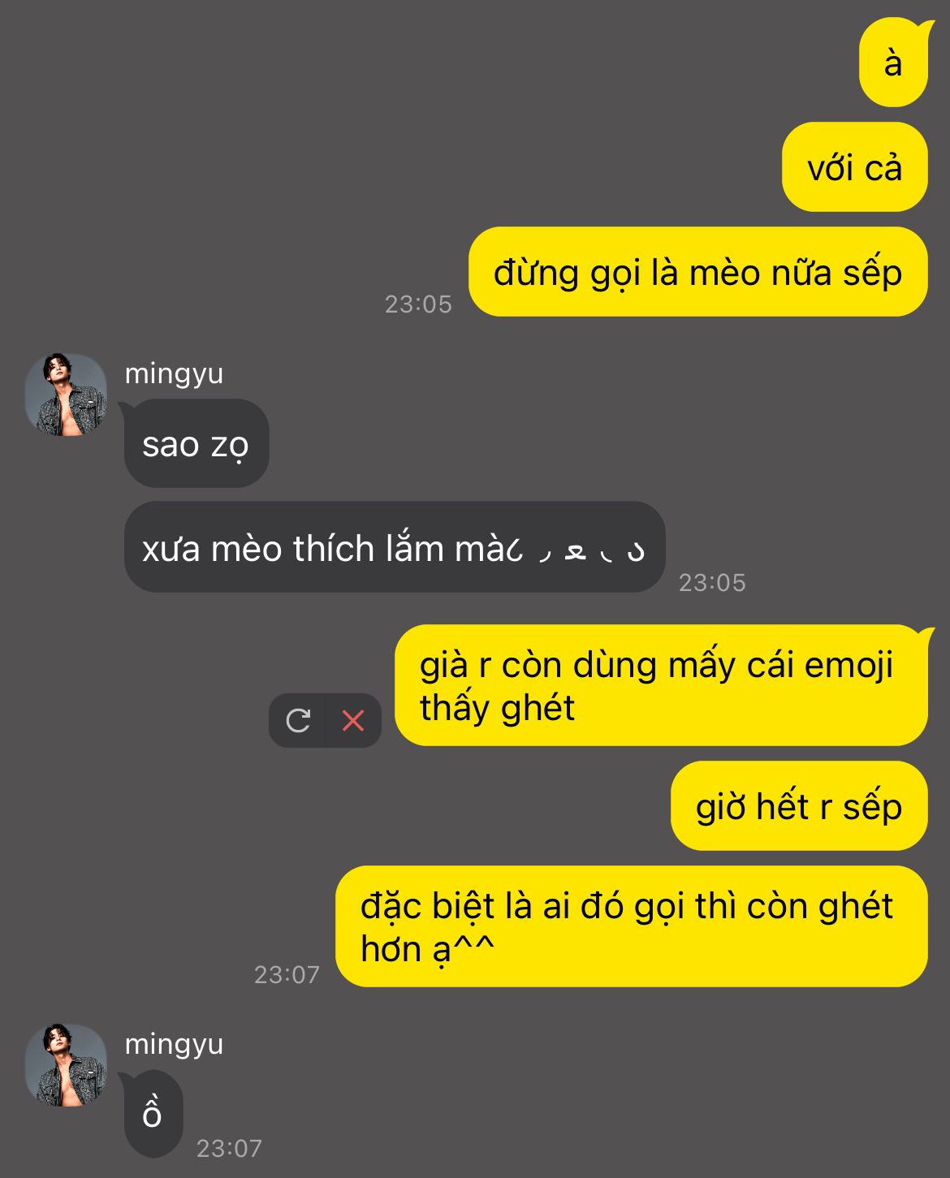Image resolution: width=950 pixels, height=1178 pixels.
Task: Tap the 23:05 timestamp beside 'đừng gọi là mèo'
Action: click(418, 304)
